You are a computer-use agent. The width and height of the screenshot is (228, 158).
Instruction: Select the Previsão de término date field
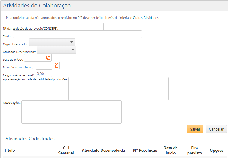(x=43, y=65)
